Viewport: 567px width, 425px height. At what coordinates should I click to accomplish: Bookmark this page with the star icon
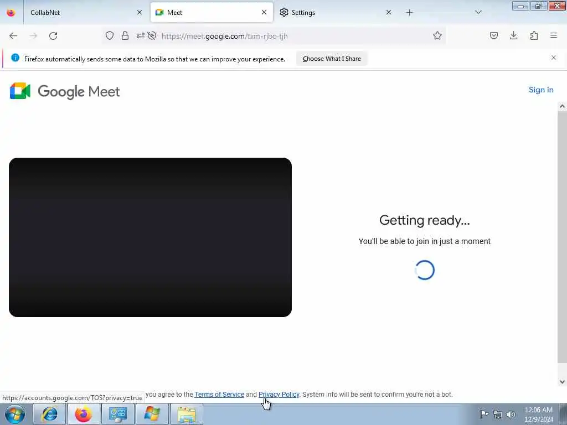(437, 35)
